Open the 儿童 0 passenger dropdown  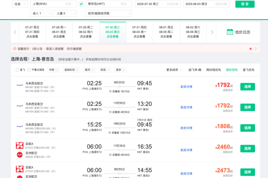[x=66, y=13]
